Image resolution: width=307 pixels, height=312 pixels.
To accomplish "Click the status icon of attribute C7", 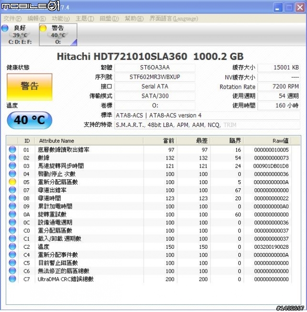I will [12, 279].
